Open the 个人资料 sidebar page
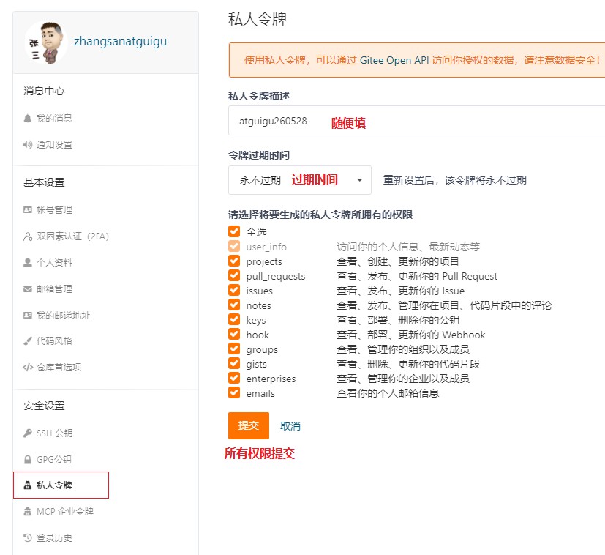The width and height of the screenshot is (605, 555). pos(54,263)
